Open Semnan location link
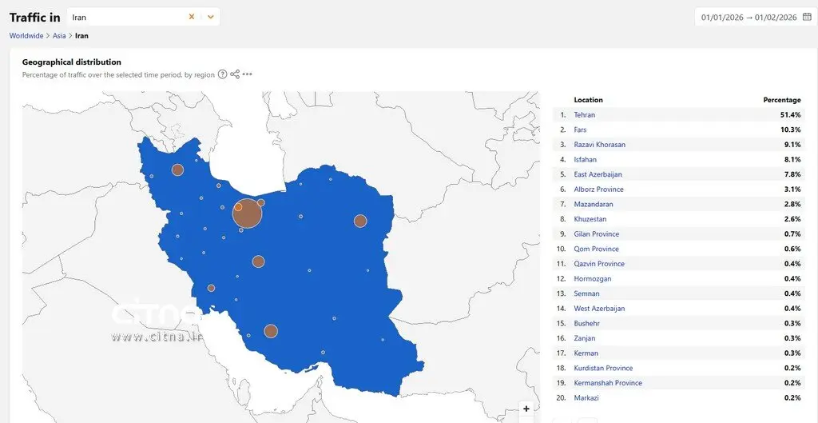818x423 pixels. 587,293
